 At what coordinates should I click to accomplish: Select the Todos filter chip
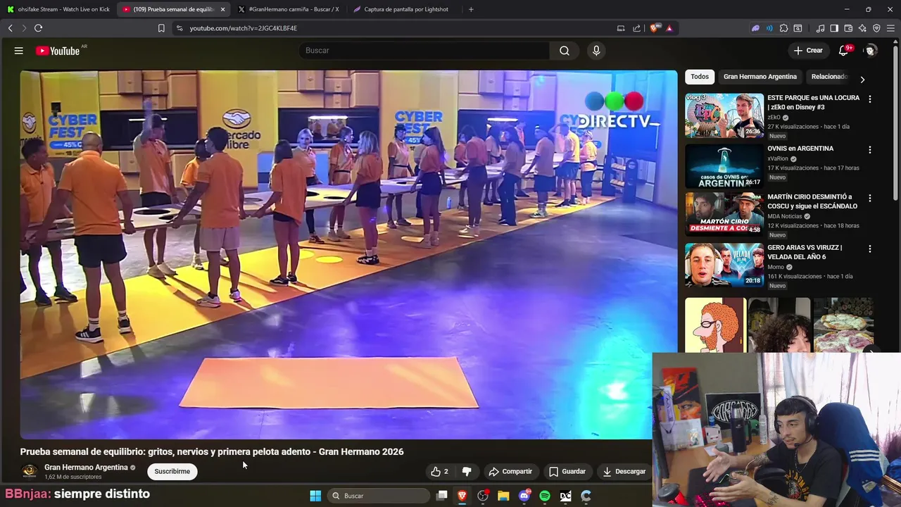[x=700, y=77]
